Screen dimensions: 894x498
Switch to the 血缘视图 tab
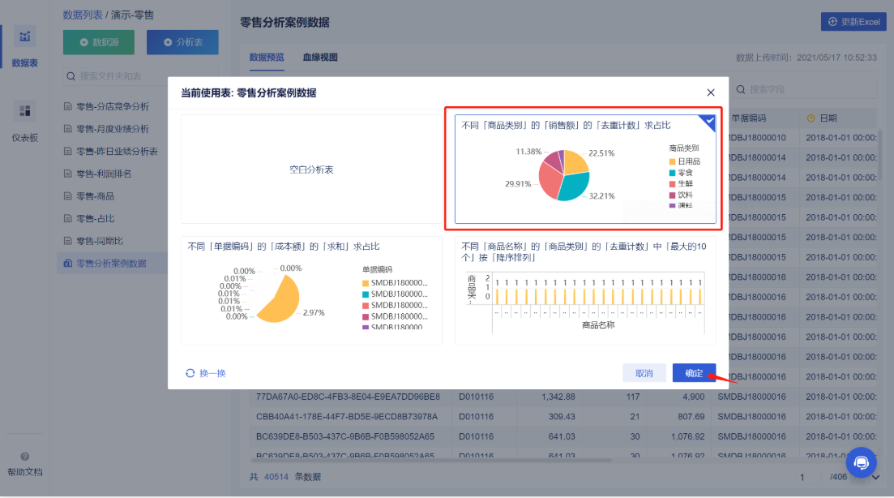320,57
